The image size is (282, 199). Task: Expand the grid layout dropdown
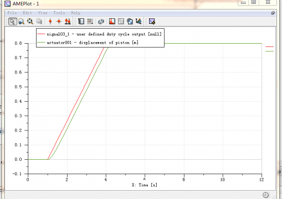[x=90, y=22]
